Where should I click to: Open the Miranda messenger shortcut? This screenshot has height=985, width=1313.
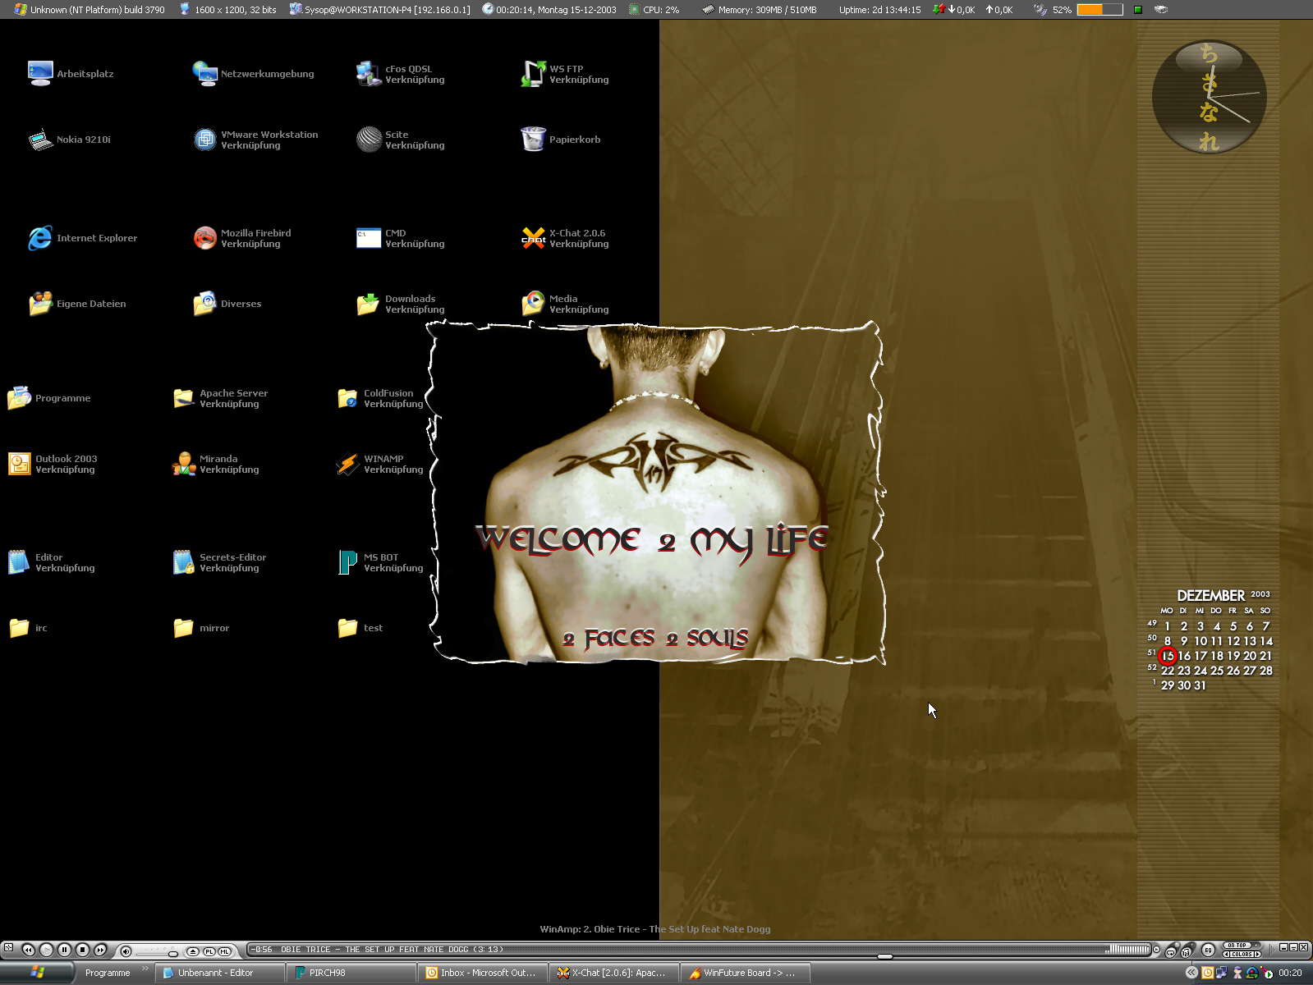[x=183, y=464]
